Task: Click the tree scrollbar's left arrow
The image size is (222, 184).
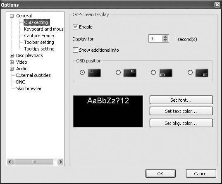Action: click(x=10, y=162)
